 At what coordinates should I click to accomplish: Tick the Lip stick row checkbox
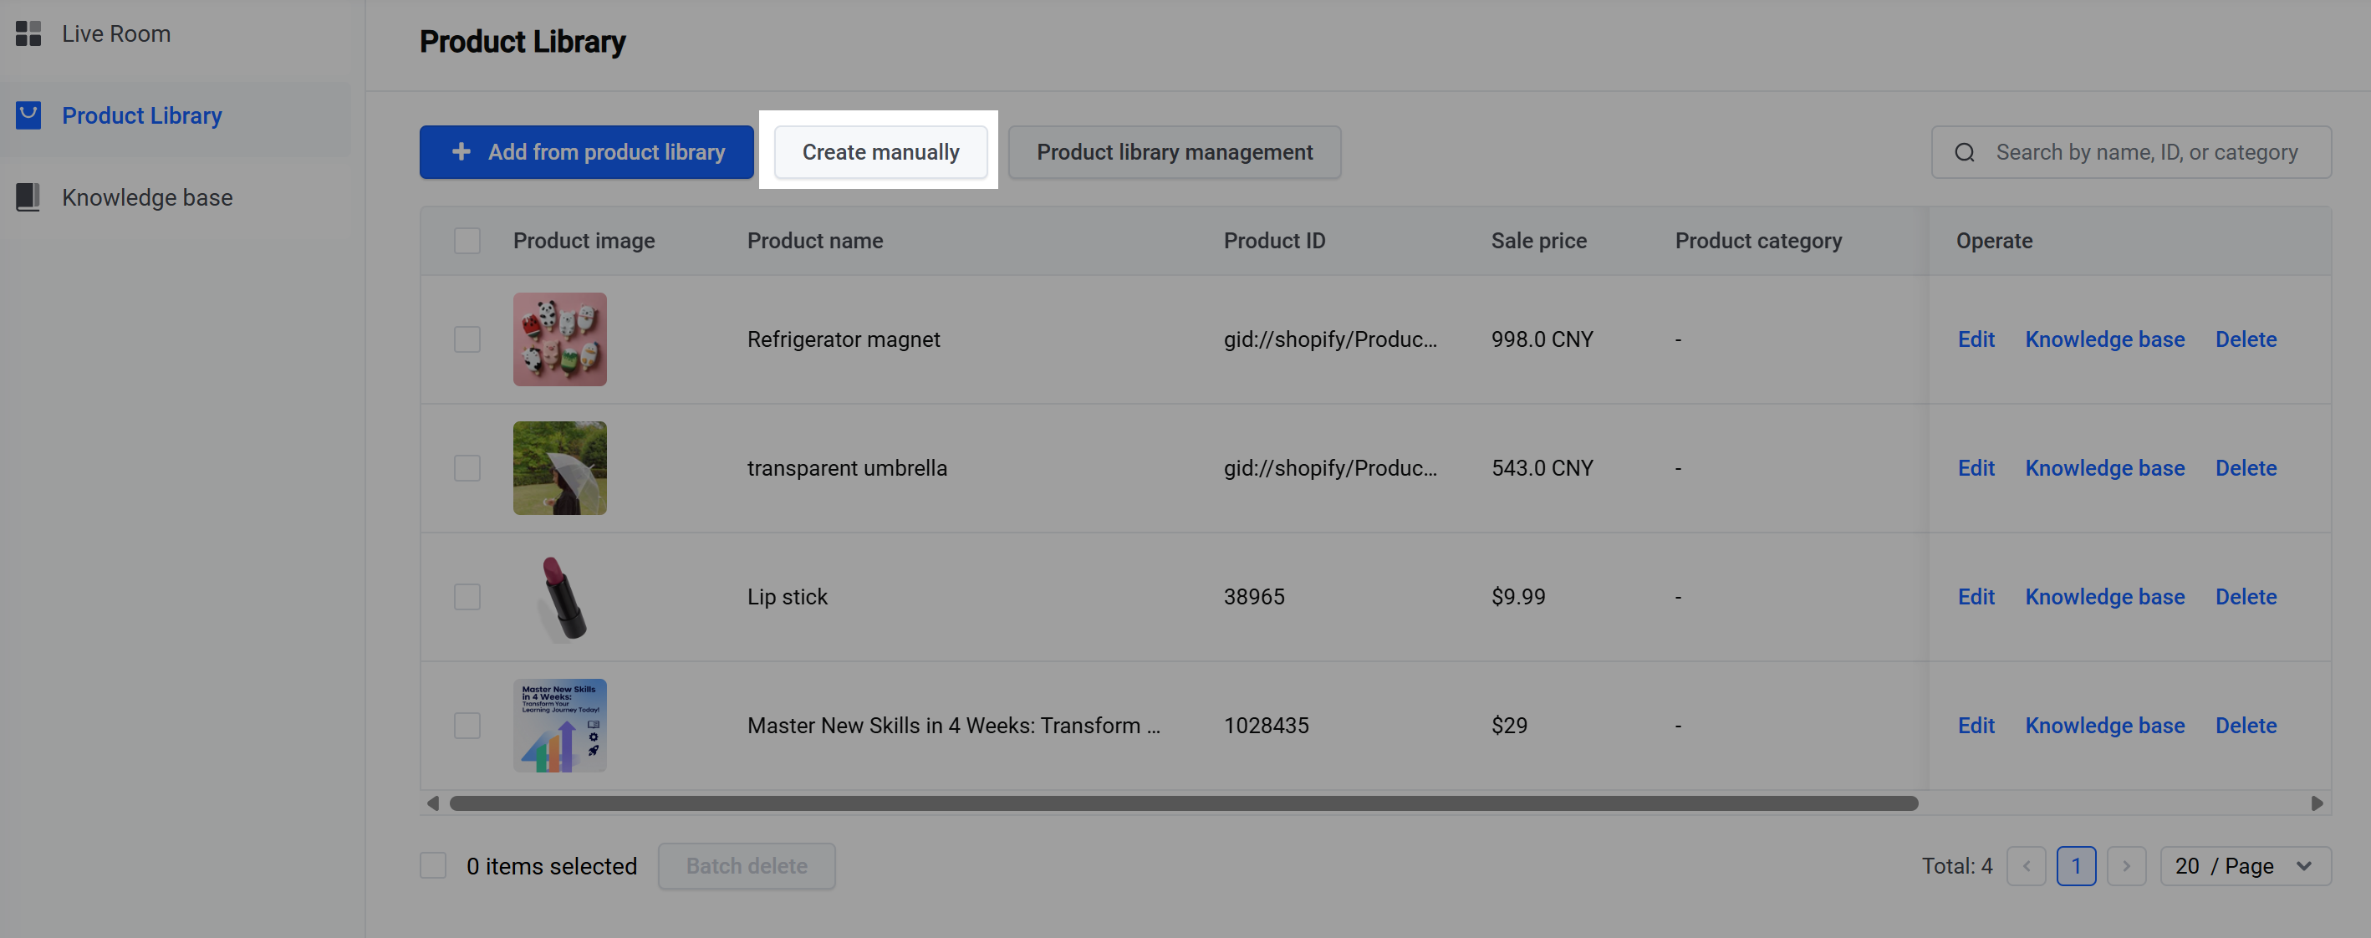pyautogui.click(x=467, y=596)
